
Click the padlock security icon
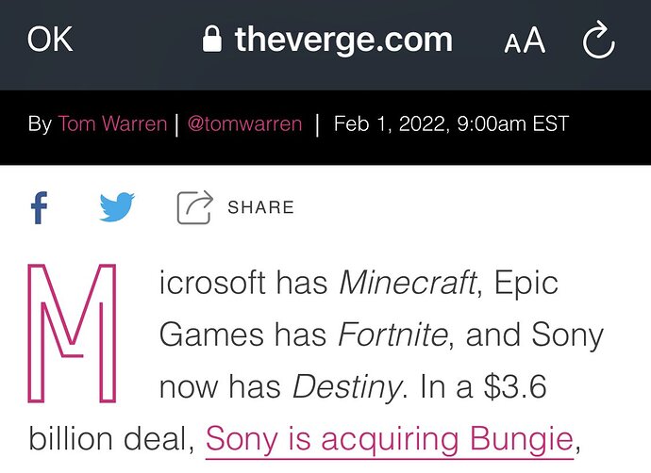[211, 39]
